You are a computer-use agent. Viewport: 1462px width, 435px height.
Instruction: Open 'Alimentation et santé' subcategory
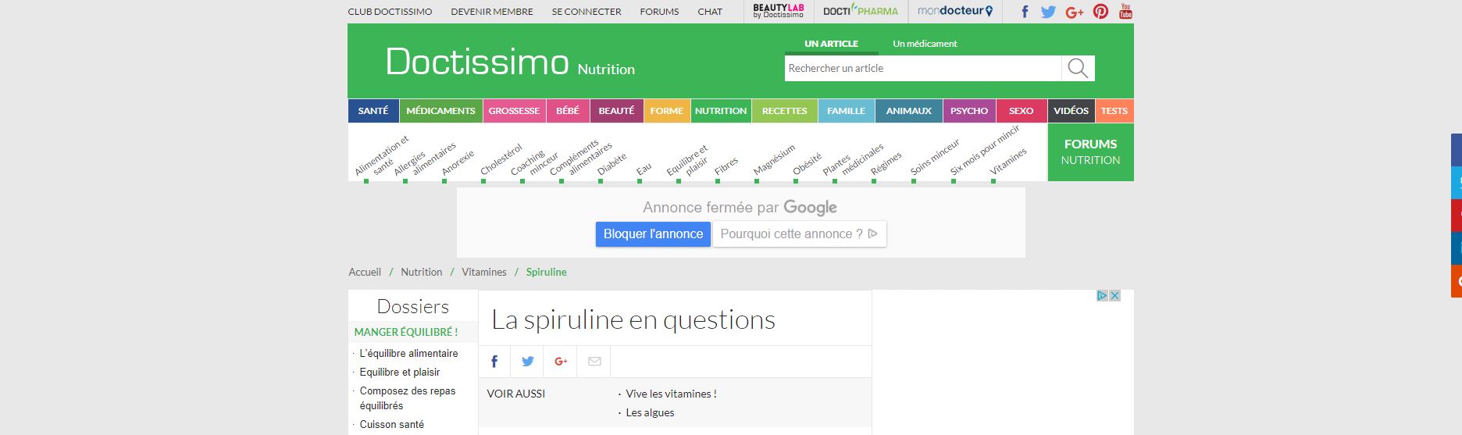pos(381,156)
